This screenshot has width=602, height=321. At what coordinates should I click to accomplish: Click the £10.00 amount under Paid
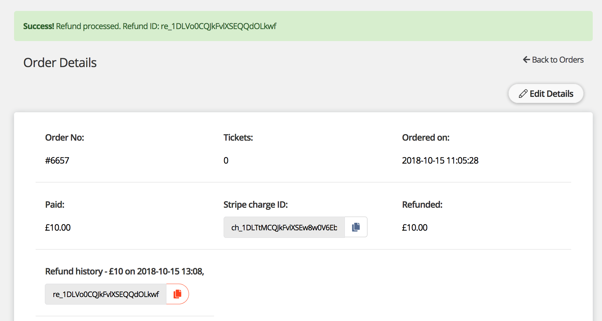tap(58, 228)
